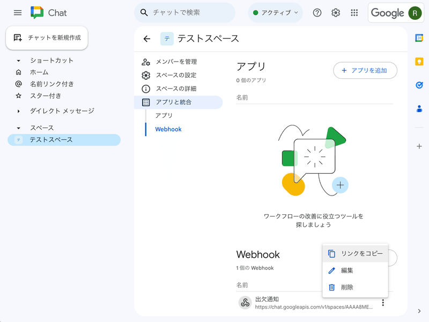This screenshot has width=429, height=322.
Task: Click the テストスペース title text in header
Action: click(208, 39)
